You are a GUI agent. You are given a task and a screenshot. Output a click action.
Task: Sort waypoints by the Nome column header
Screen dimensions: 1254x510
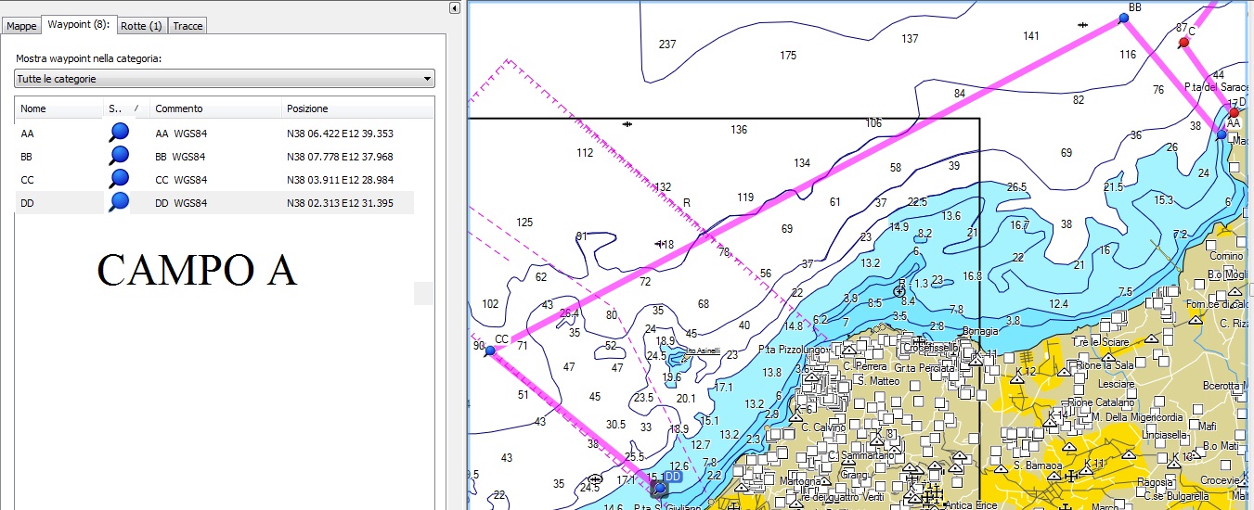point(56,108)
